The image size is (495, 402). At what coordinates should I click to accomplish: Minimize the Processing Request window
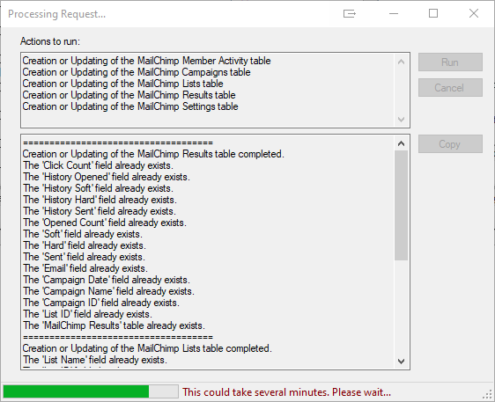[394, 13]
